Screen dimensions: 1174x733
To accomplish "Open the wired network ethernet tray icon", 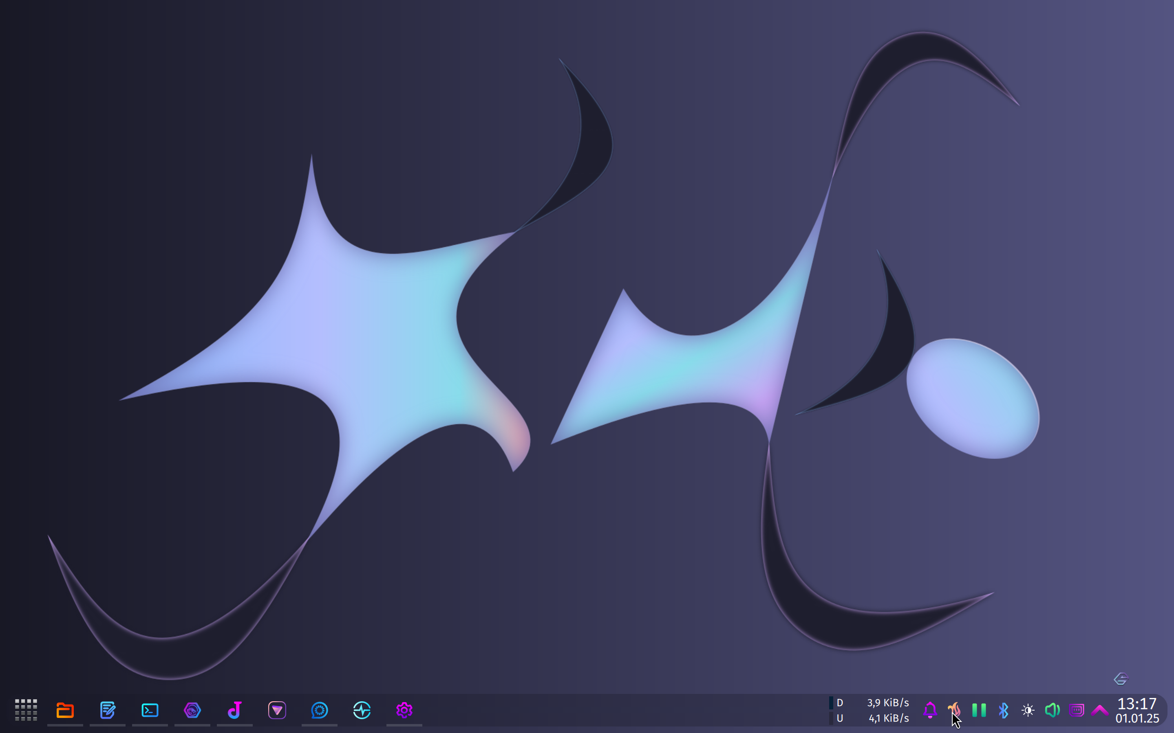I will click(x=1076, y=710).
